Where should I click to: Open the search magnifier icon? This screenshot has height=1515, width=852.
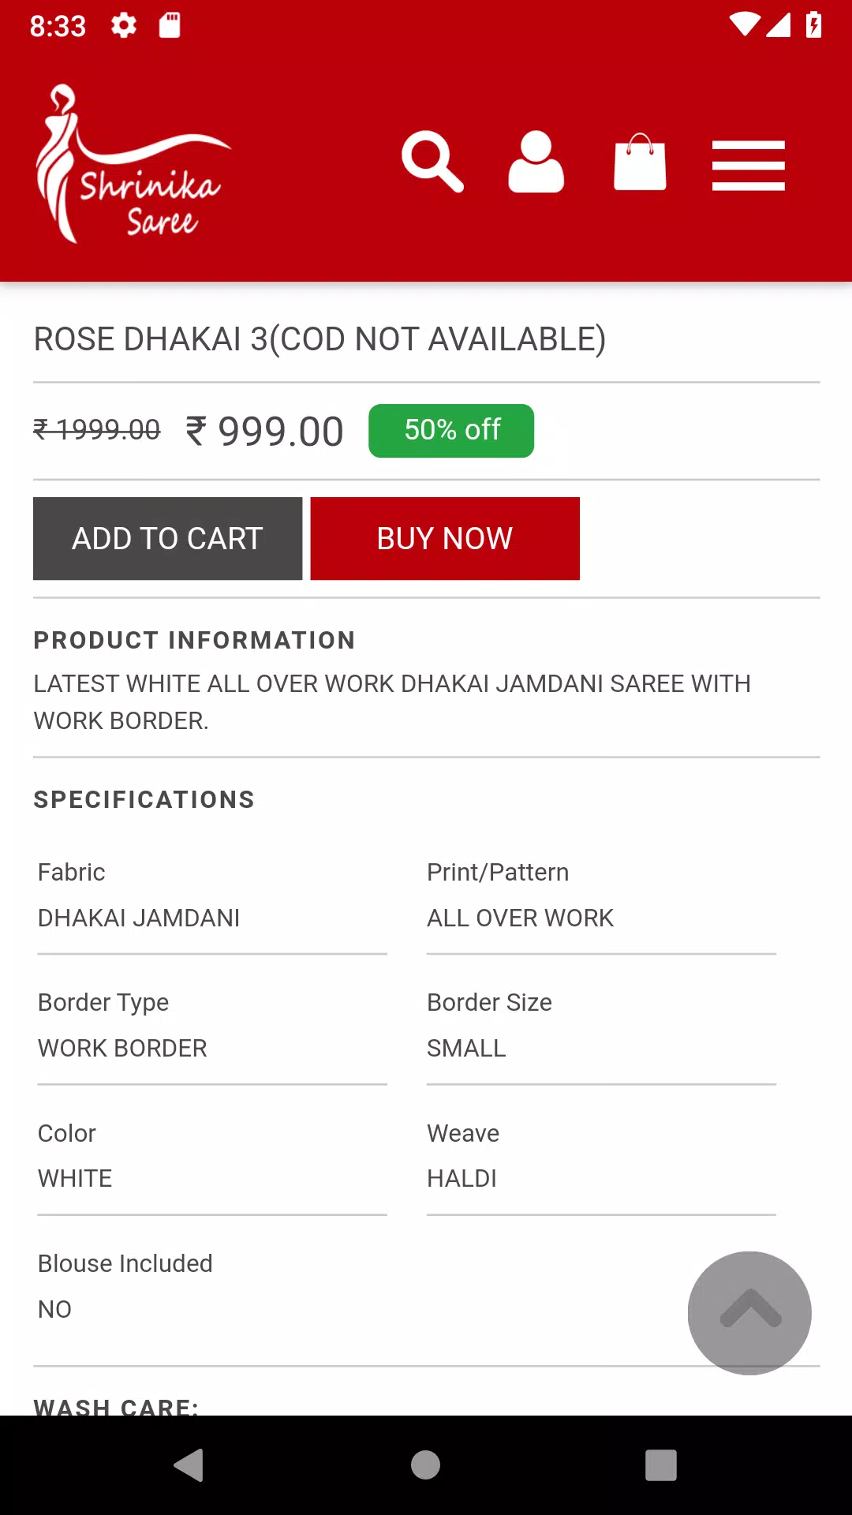[432, 162]
